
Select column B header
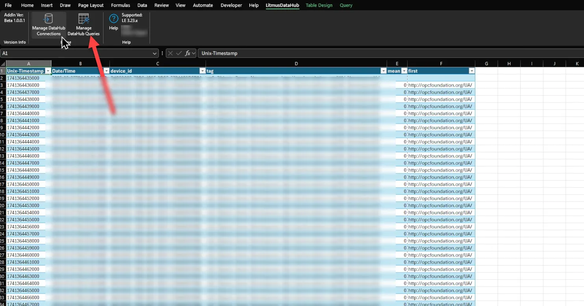pos(80,64)
